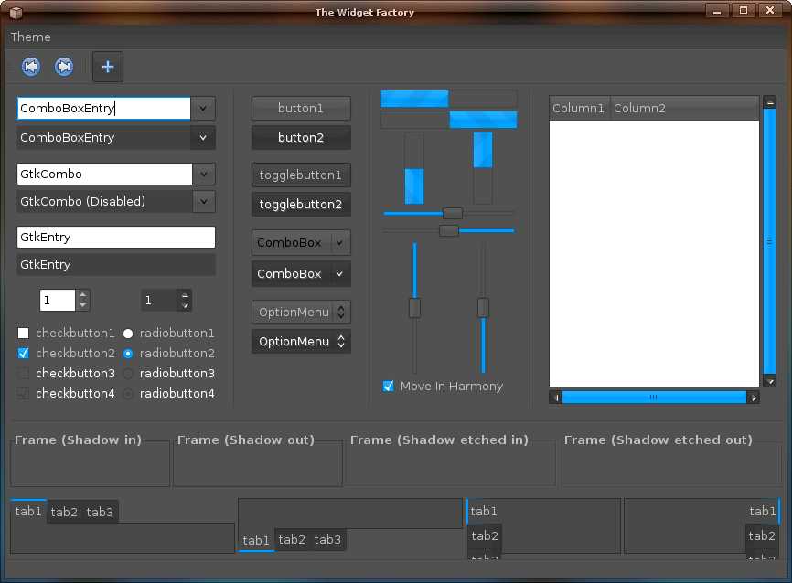Screen dimensions: 792x583
Task: Expand the GtkCombo dropdown arrow
Action: point(204,175)
